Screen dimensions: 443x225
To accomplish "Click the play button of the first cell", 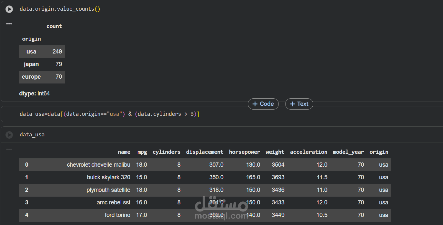I will 9,9.
